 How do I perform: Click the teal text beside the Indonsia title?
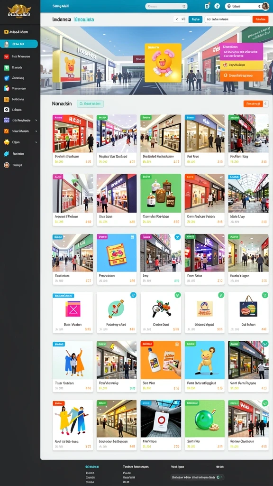(x=84, y=19)
